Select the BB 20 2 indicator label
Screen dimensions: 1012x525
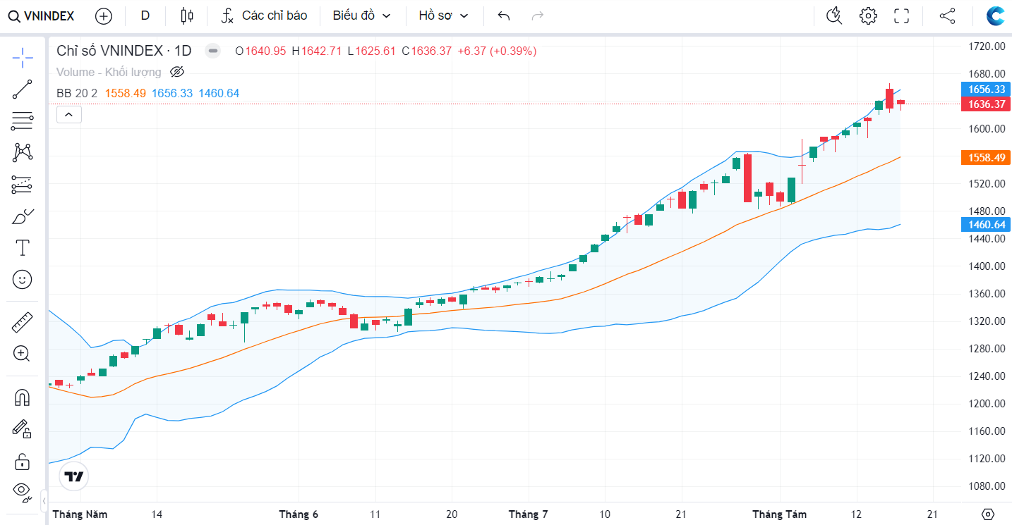[x=77, y=93]
